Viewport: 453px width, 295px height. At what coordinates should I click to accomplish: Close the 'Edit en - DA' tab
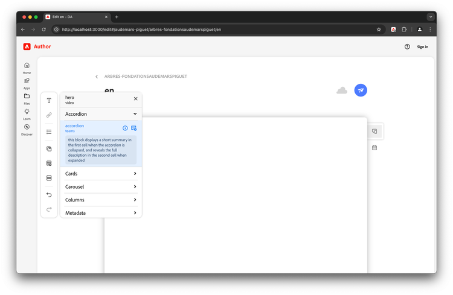[x=106, y=17]
